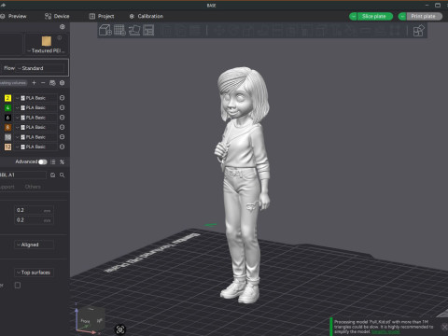This screenshot has width=448, height=336.
Task: Edit preset icon for filament 12
Action: (x=62, y=147)
